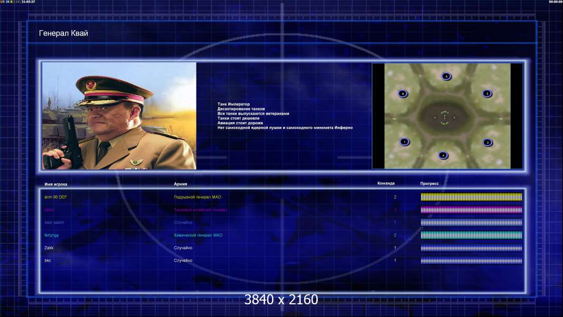Click the "Нет самоходной ядерной пушки" line
563x317 pixels.
pos(285,127)
